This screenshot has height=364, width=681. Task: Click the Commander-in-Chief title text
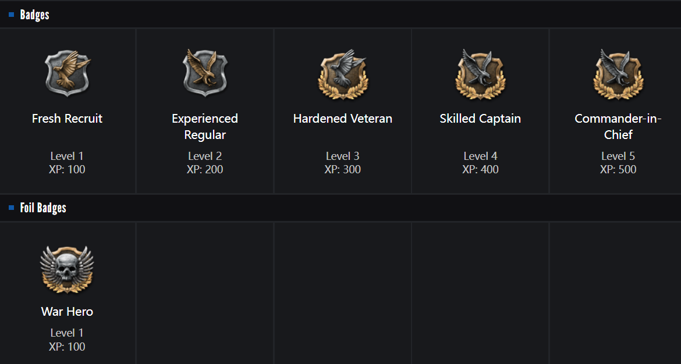click(x=618, y=127)
